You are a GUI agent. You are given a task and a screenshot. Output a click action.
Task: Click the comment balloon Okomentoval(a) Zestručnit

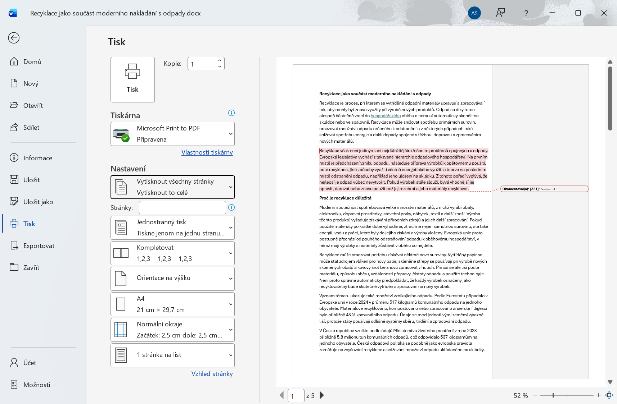tap(544, 189)
